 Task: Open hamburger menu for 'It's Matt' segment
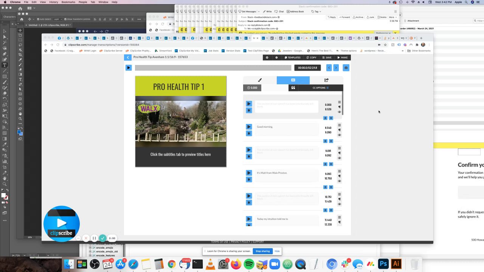[339, 172]
